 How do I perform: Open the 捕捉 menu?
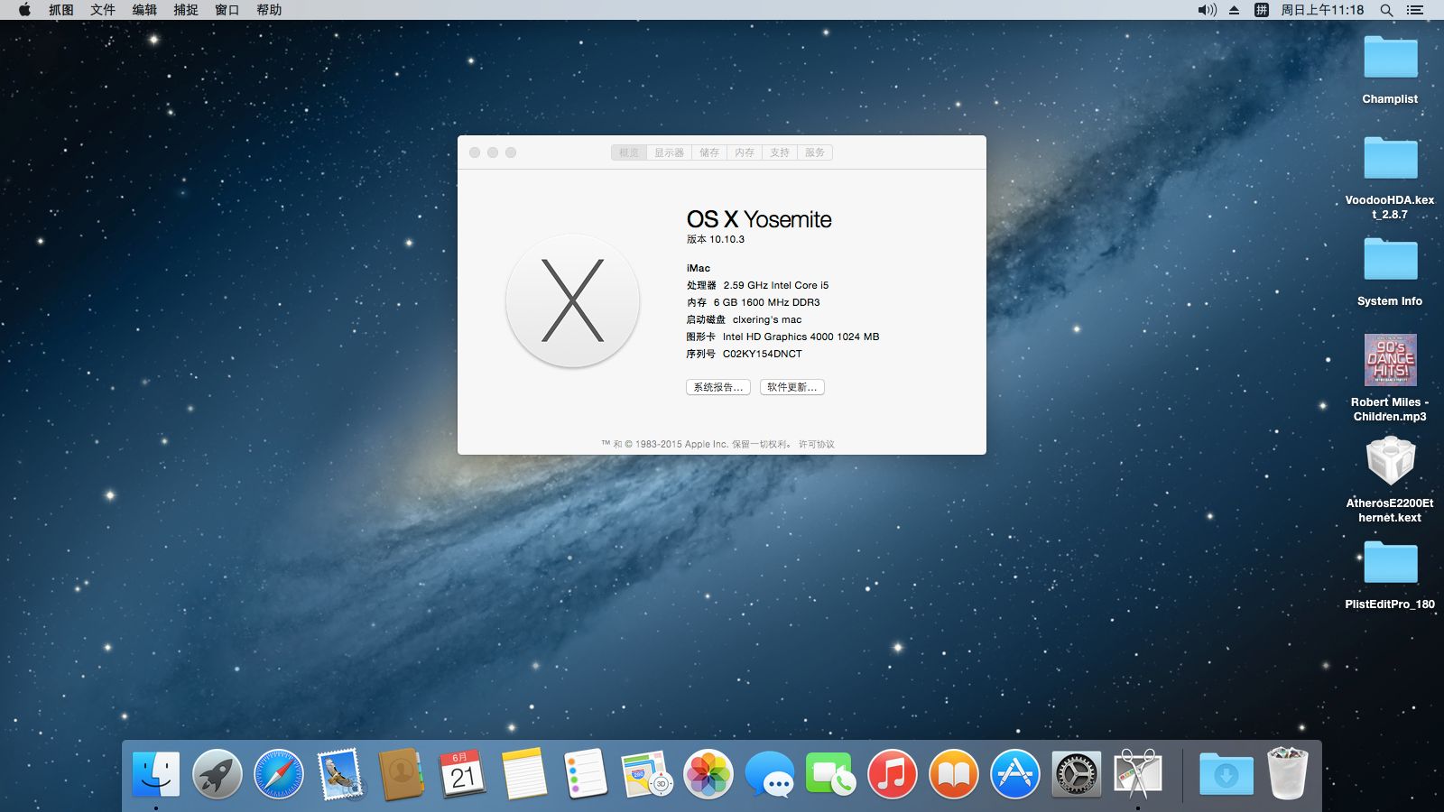[186, 10]
